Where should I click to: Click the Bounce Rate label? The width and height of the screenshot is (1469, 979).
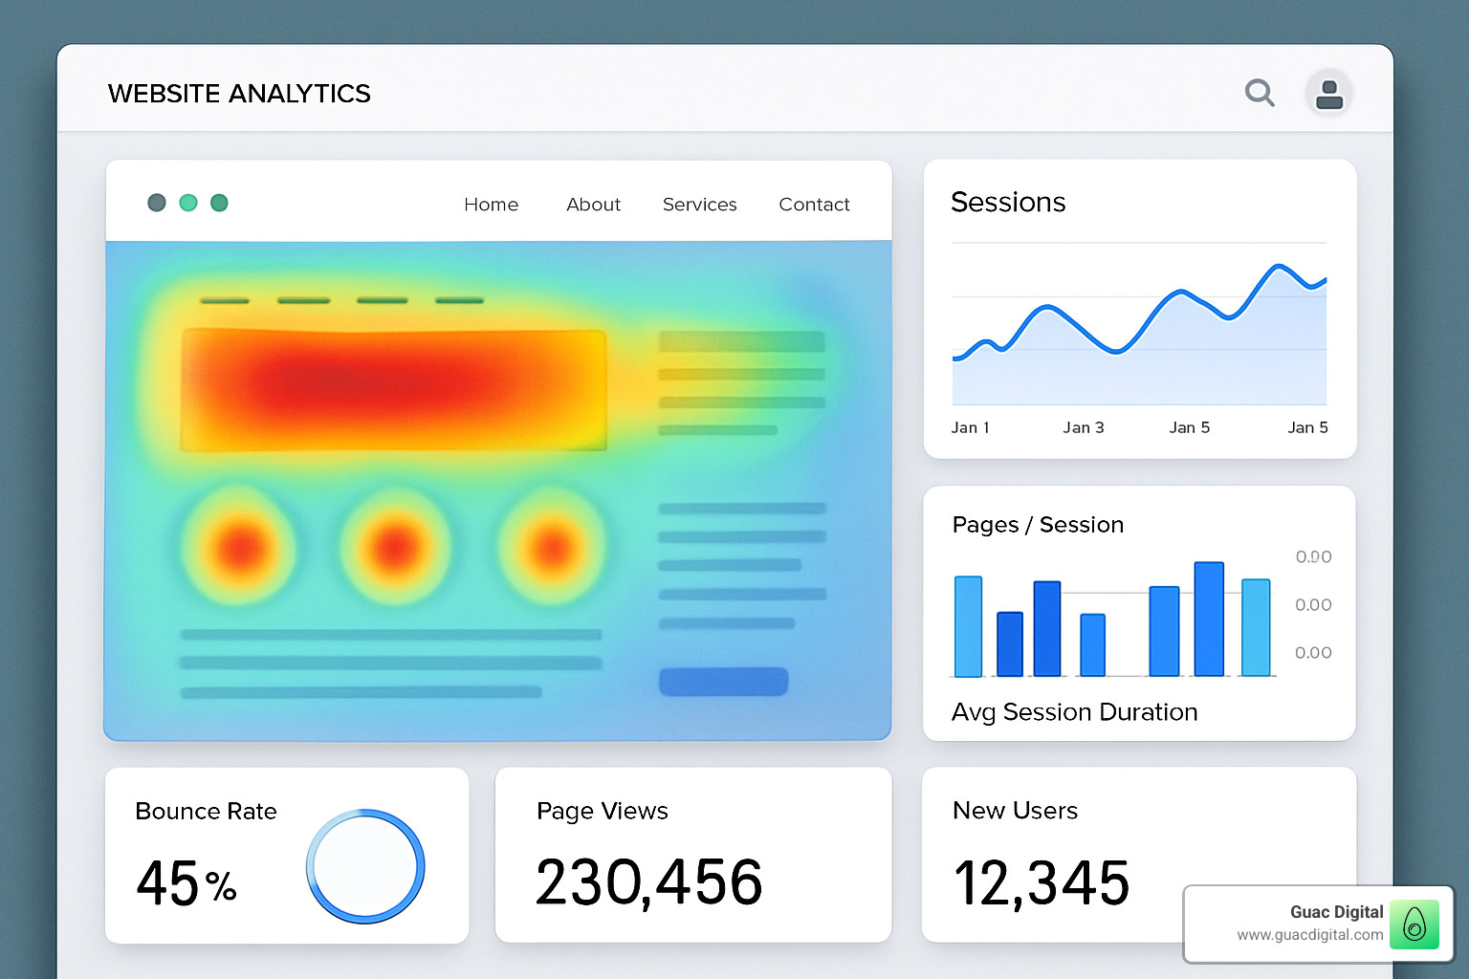[206, 812]
